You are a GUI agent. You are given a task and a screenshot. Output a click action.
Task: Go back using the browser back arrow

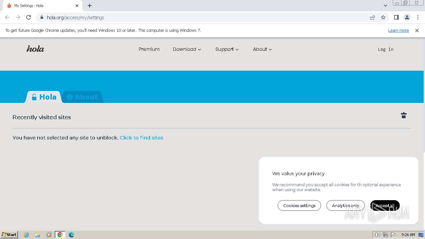pos(7,17)
